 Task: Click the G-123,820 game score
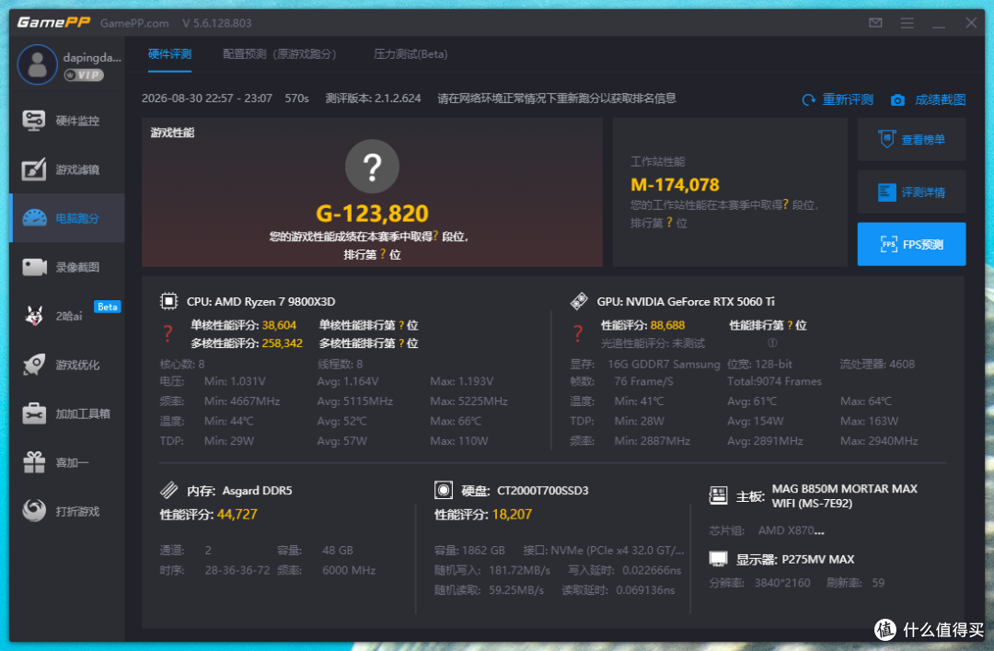coord(372,214)
